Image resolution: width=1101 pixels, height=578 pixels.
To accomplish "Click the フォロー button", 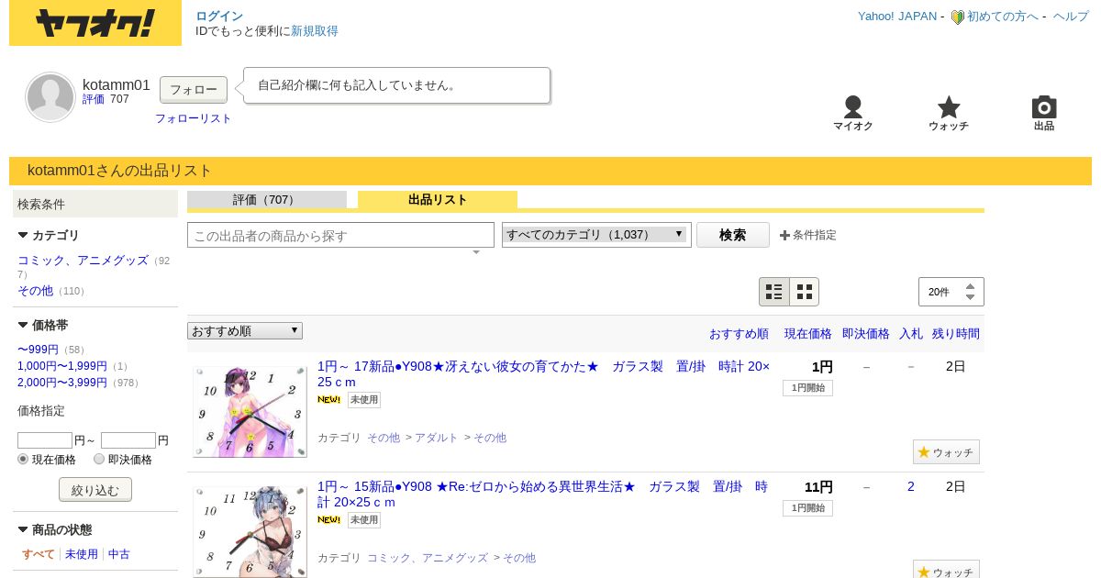I will pos(194,90).
